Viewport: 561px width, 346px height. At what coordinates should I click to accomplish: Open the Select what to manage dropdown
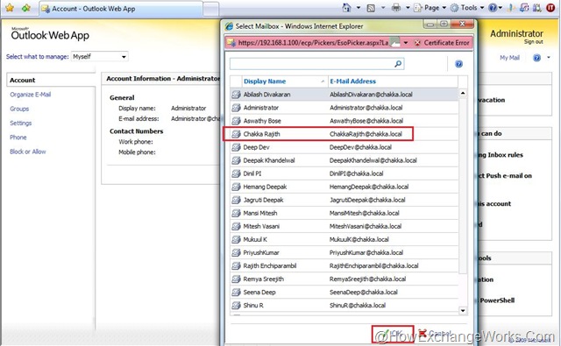click(99, 56)
